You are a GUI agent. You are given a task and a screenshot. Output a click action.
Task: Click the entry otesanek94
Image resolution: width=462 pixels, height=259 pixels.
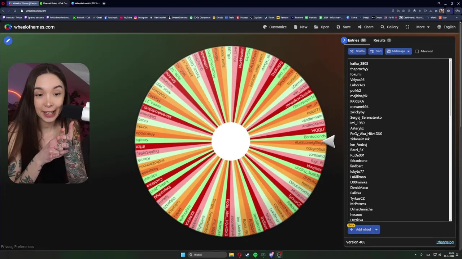[x=359, y=107]
